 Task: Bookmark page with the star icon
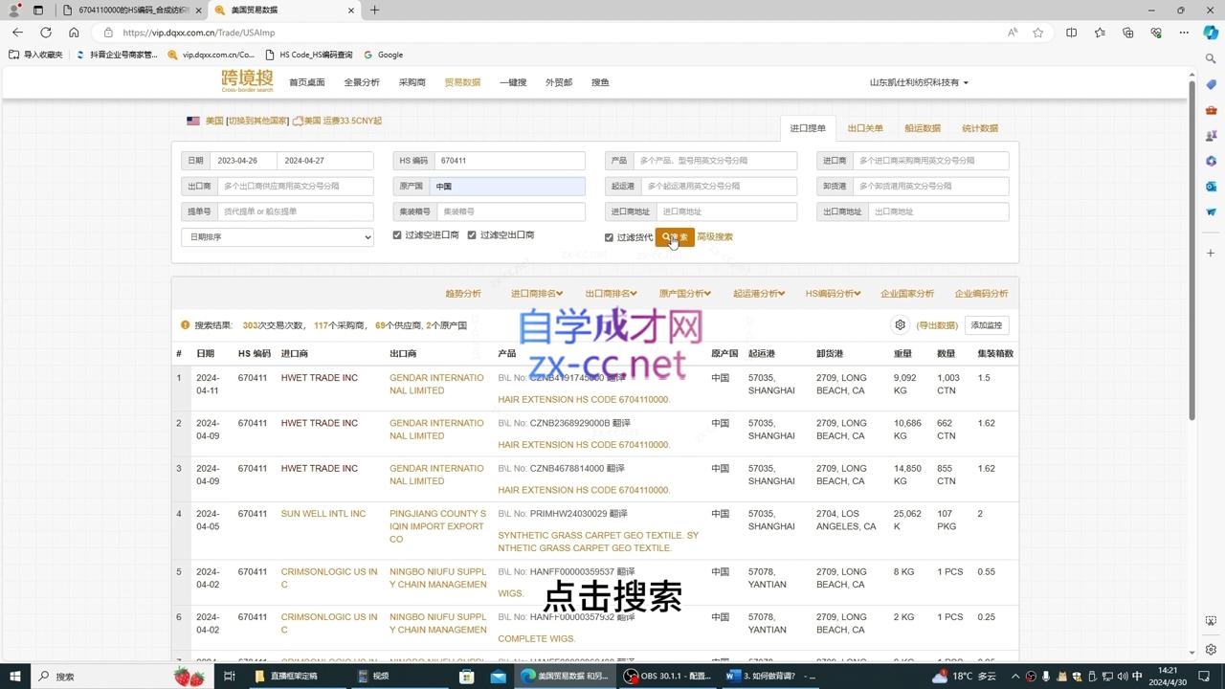pyautogui.click(x=1038, y=33)
